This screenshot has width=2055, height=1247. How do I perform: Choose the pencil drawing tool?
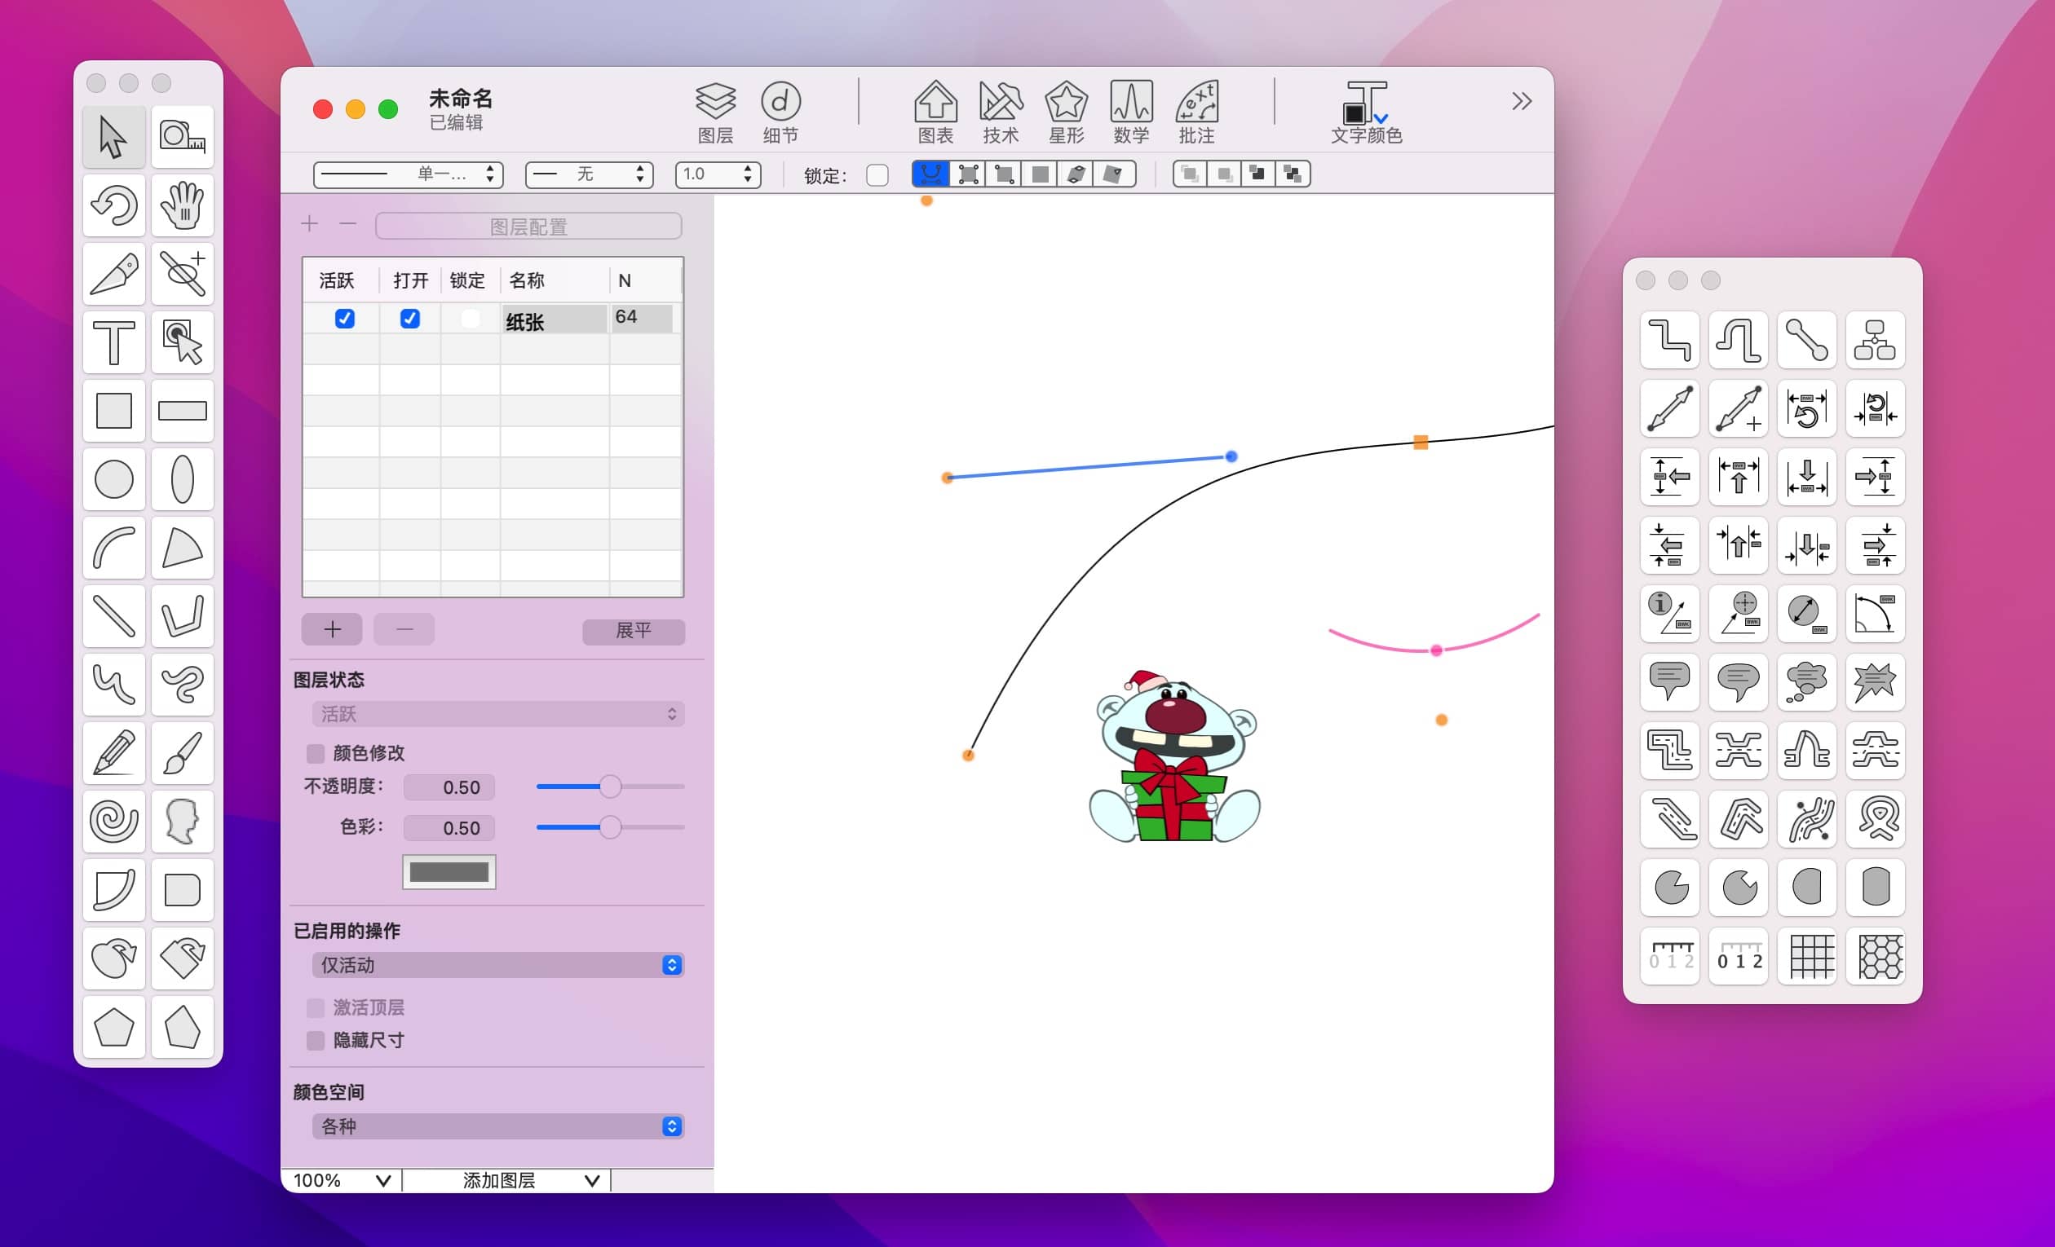pyautogui.click(x=114, y=753)
